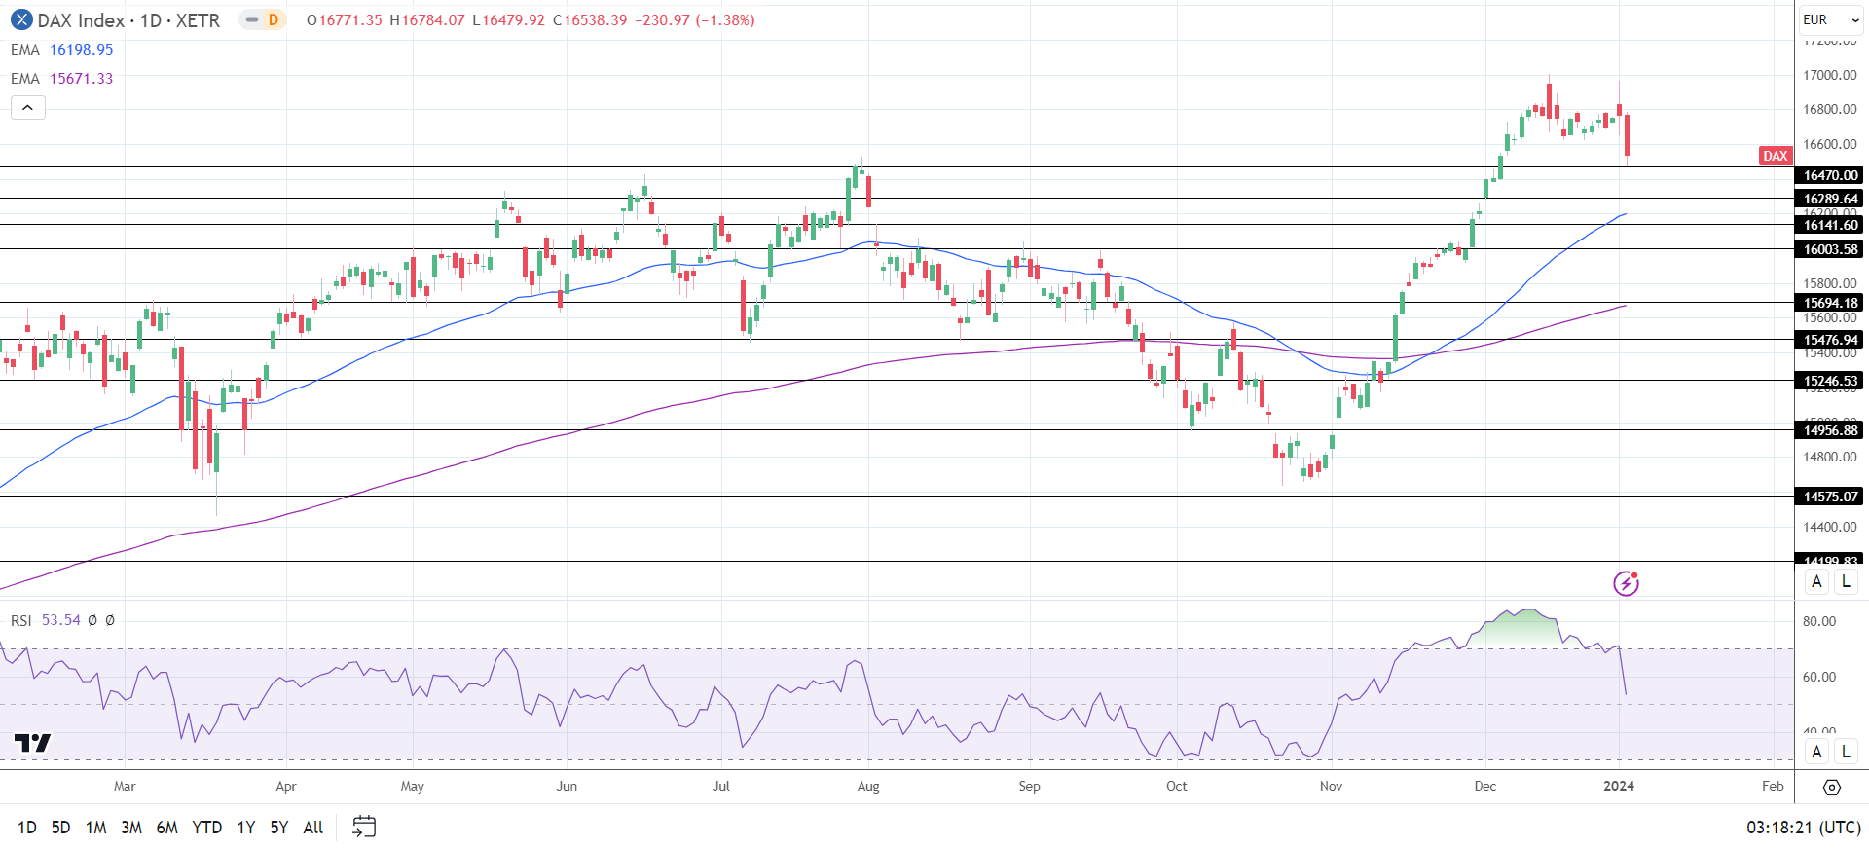
Task: Click the DAX Index · 1D · XETR title
Action: click(x=128, y=20)
